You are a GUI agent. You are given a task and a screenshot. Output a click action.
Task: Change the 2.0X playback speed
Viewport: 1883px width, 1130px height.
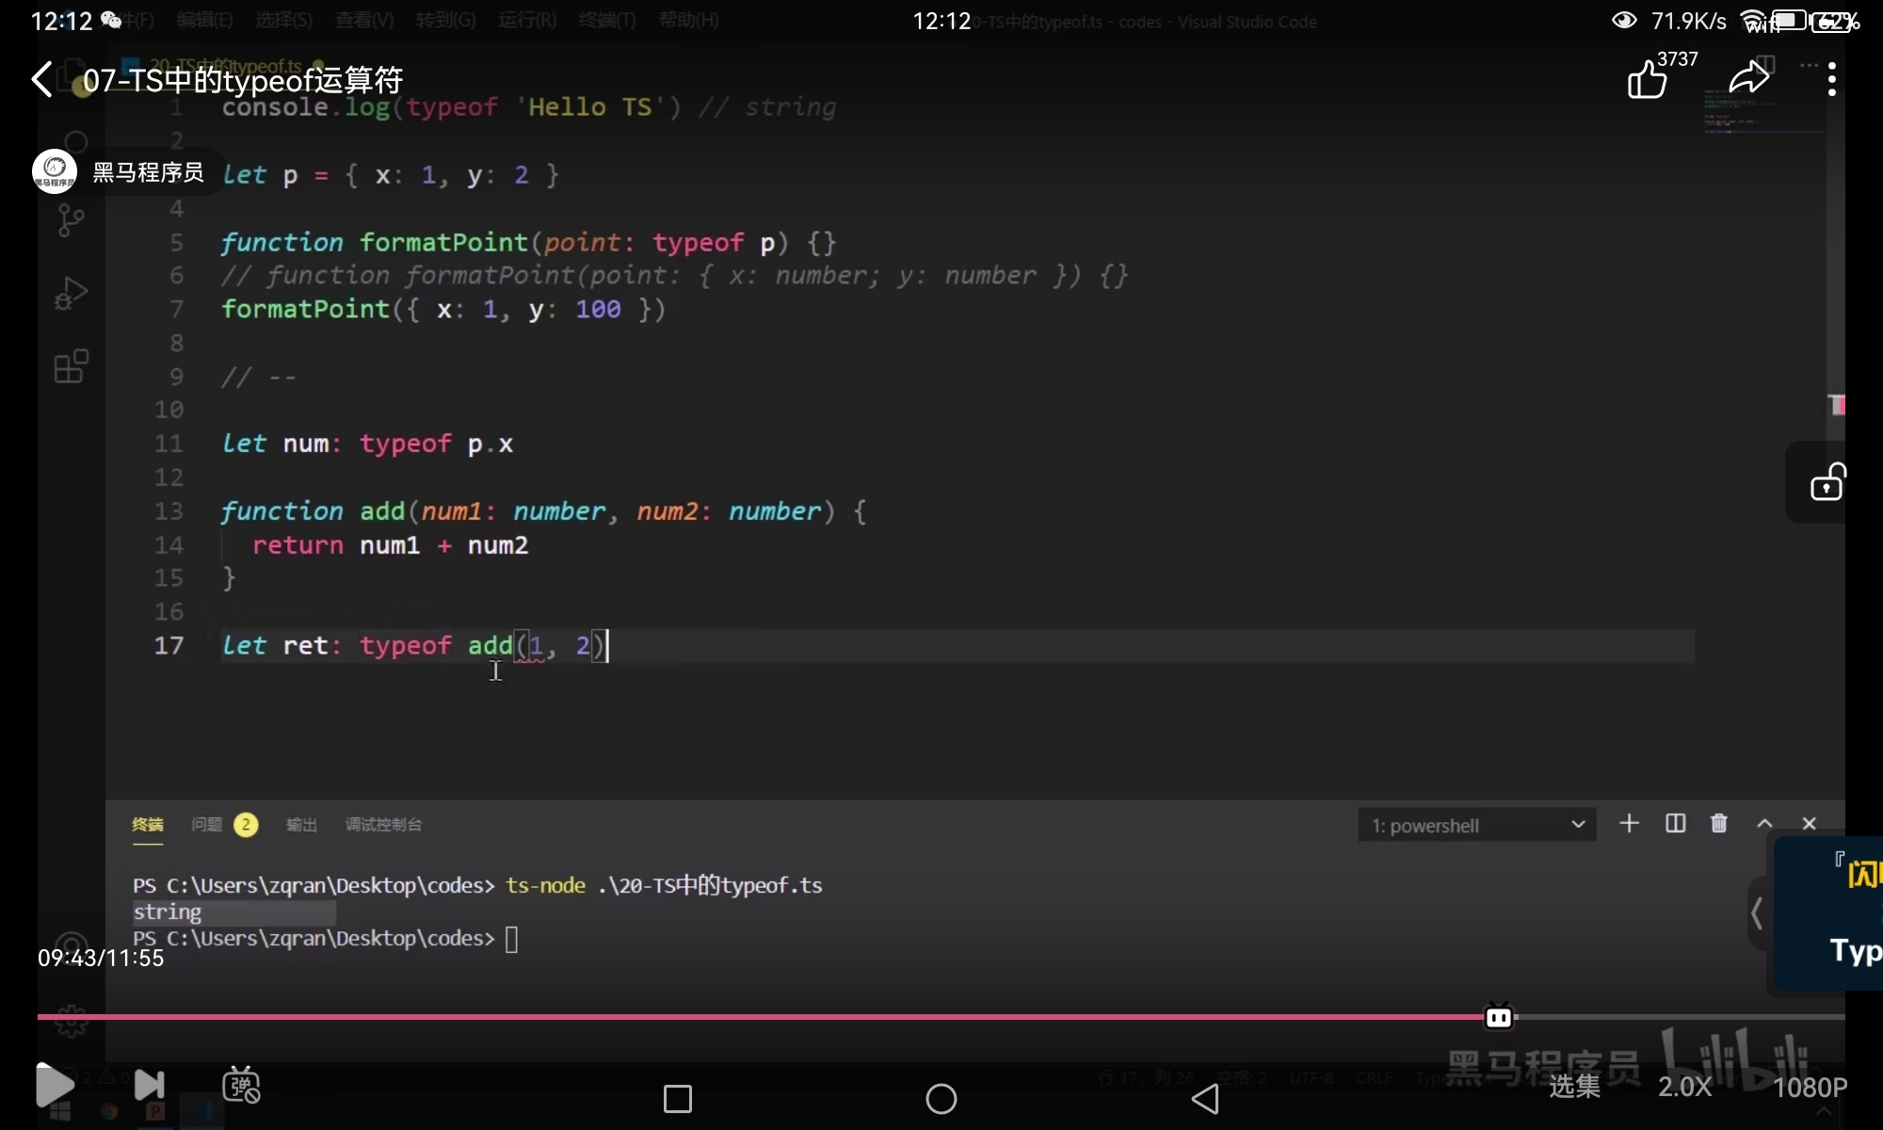(1684, 1087)
